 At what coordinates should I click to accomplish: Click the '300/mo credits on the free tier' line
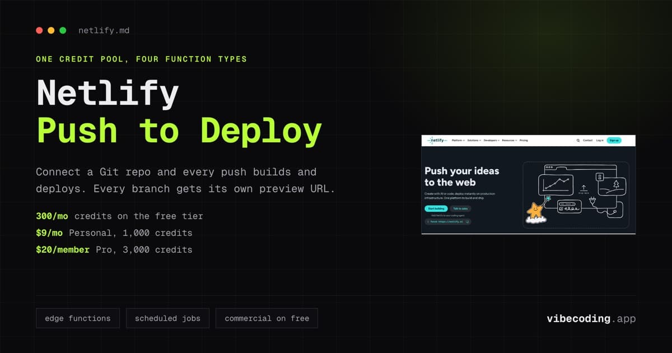tap(119, 216)
